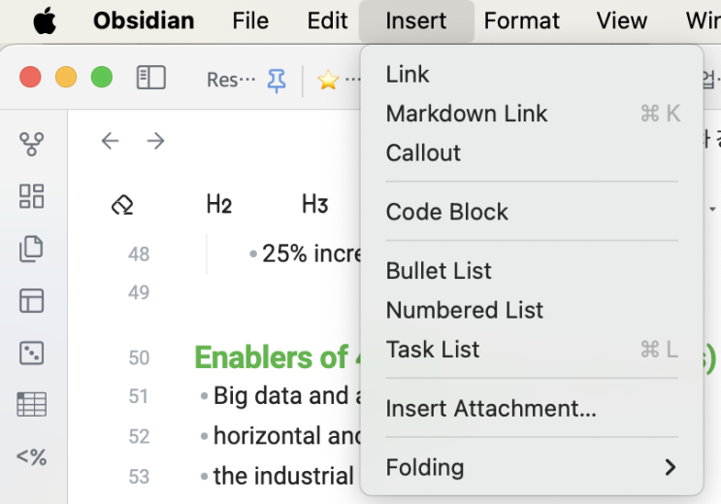Open the Apple menu
This screenshot has width=721, height=504.
click(x=44, y=20)
